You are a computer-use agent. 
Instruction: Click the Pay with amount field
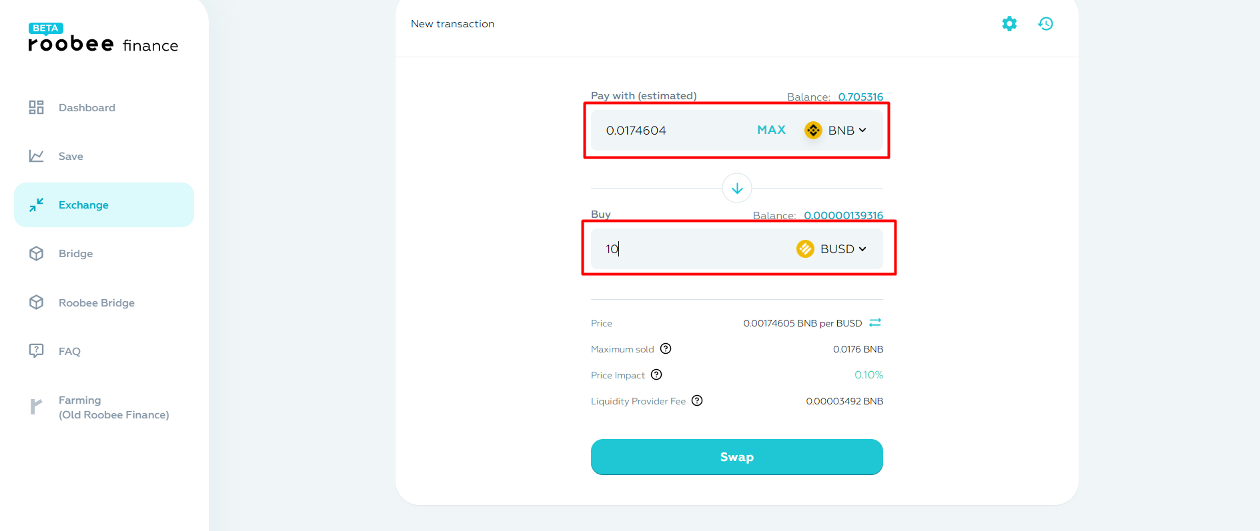674,130
